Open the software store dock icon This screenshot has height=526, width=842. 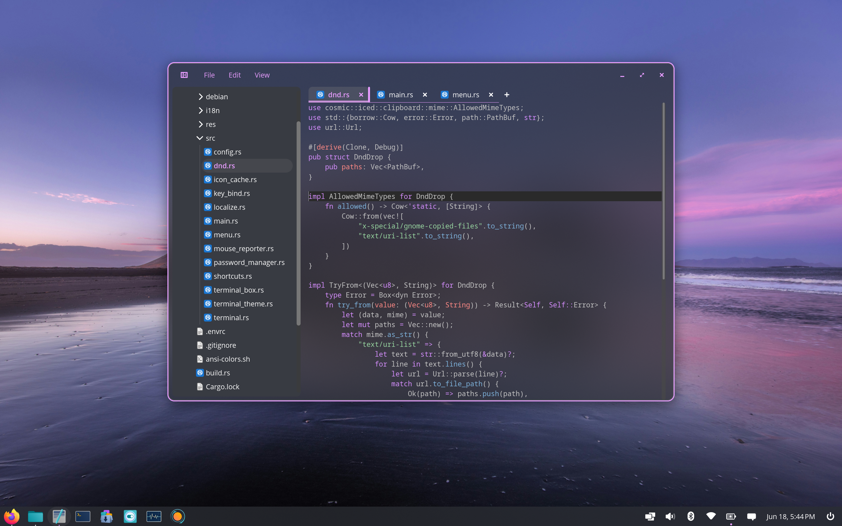point(107,516)
